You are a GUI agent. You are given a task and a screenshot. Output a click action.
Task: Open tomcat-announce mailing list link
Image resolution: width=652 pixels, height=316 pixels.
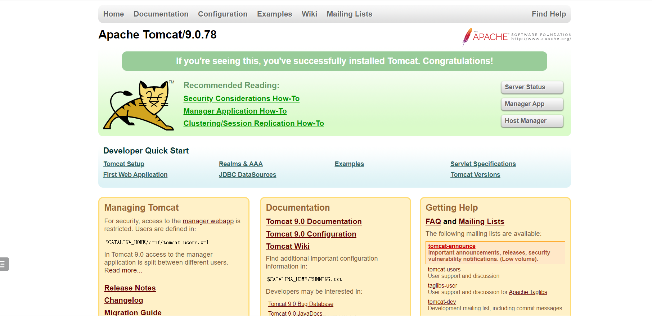pyautogui.click(x=451, y=246)
